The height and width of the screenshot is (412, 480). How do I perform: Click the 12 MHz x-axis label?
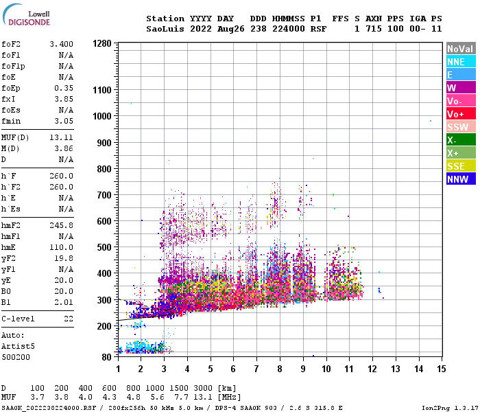(372, 369)
